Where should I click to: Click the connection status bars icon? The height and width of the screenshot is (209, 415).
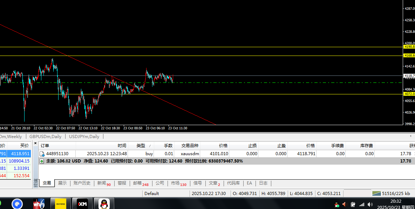pos(376,193)
